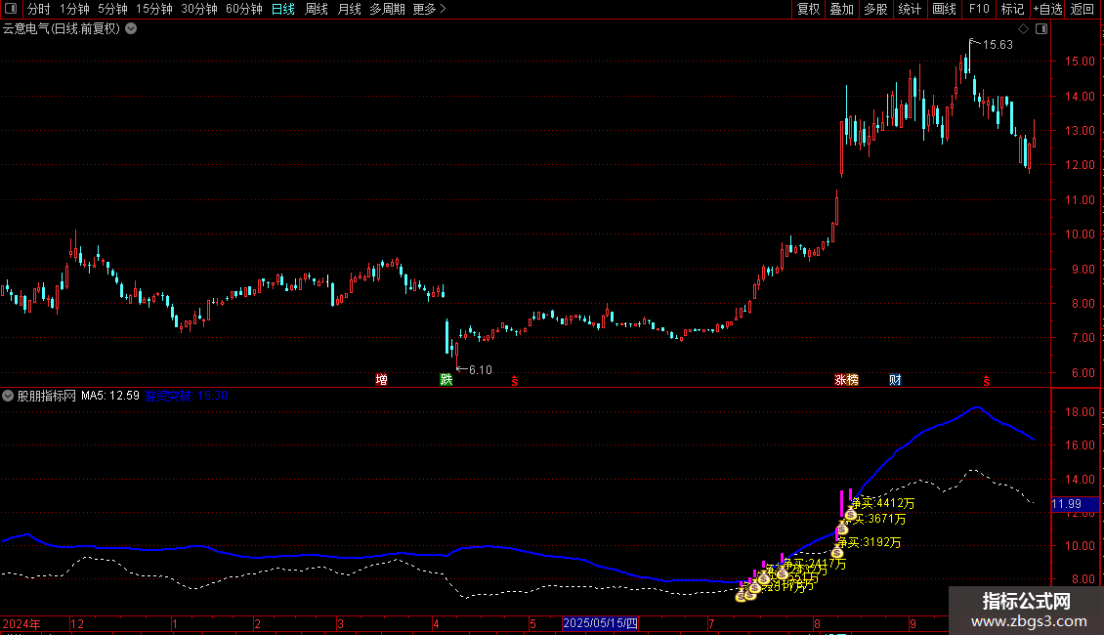
Task: Click the 标记 mark button
Action: pyautogui.click(x=1012, y=9)
